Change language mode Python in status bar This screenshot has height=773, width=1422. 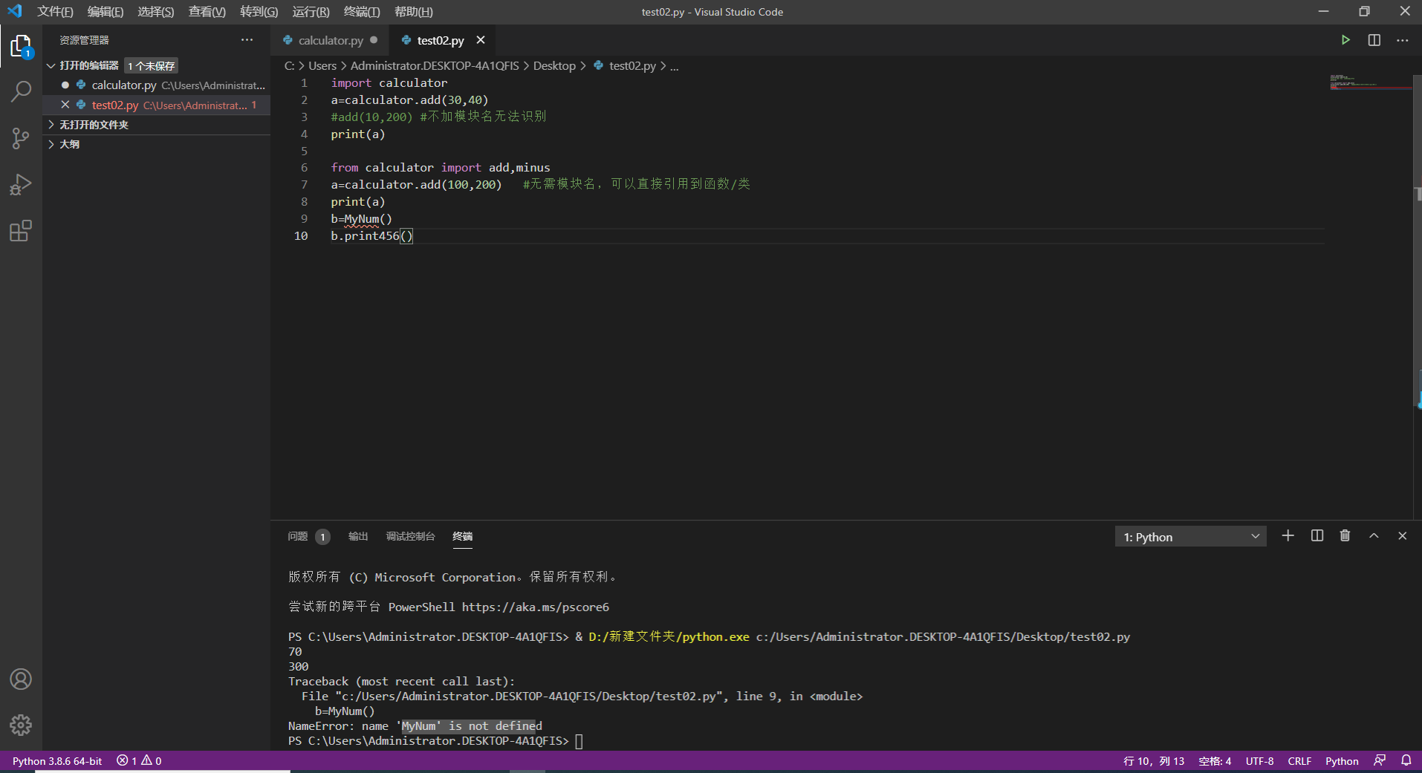tap(1342, 761)
